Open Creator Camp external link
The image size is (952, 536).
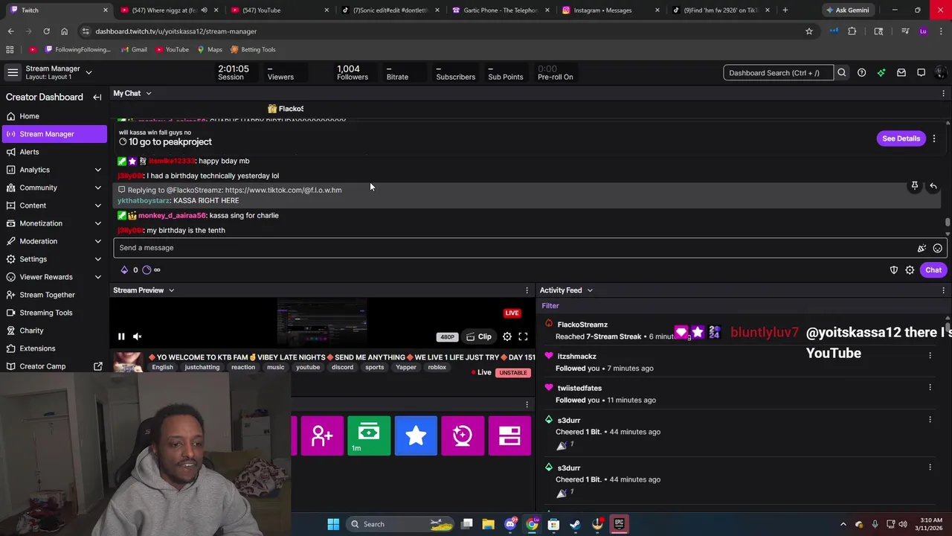(x=54, y=366)
